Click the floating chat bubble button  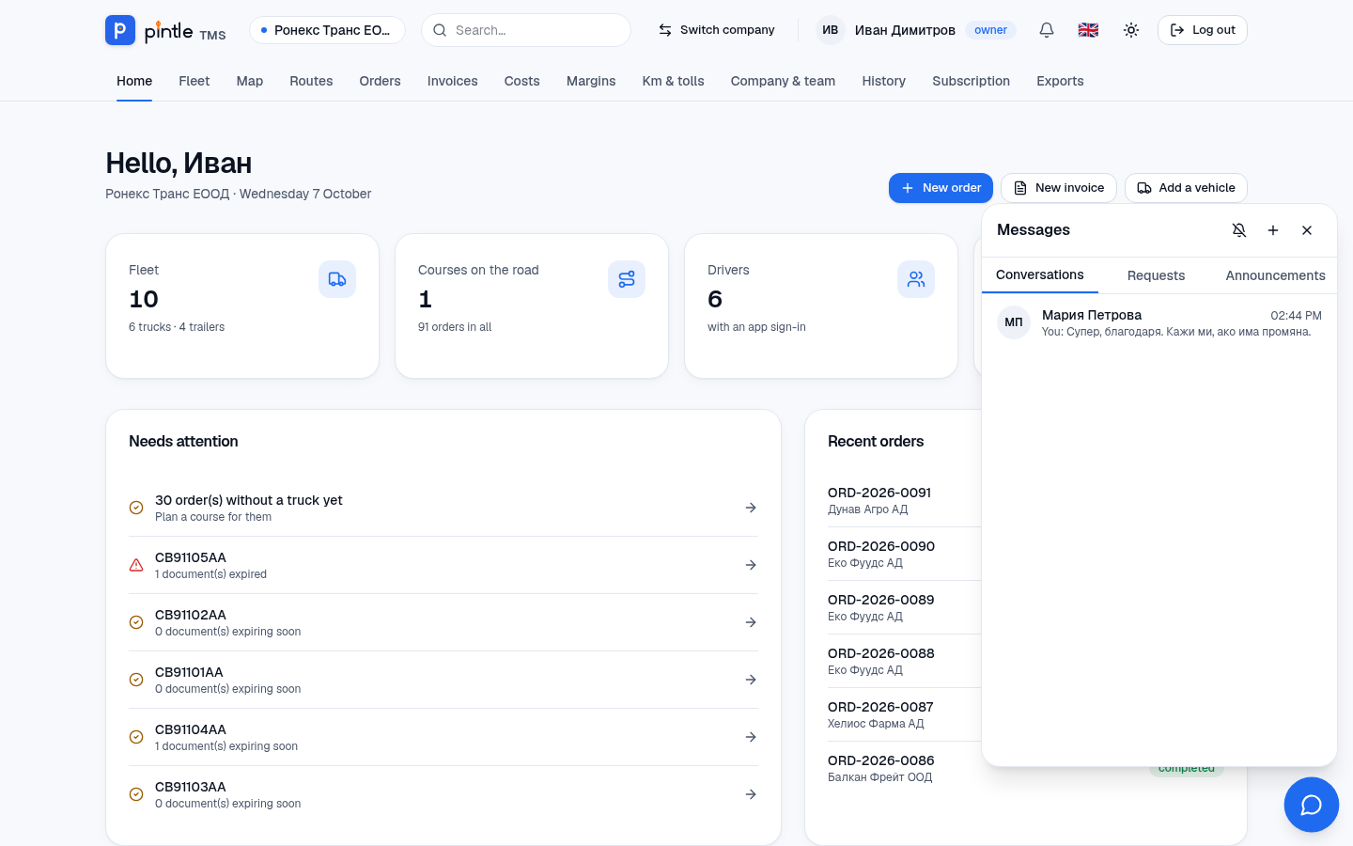(1312, 805)
